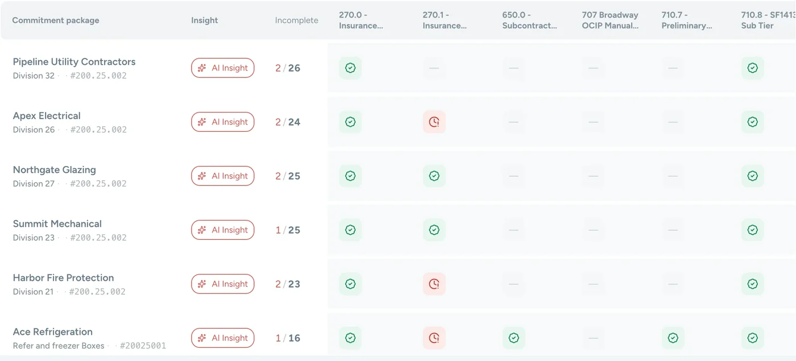Click 270.1 Insurance check for Northgate Glazing
Screen dimensions: 796x361
[434, 176]
